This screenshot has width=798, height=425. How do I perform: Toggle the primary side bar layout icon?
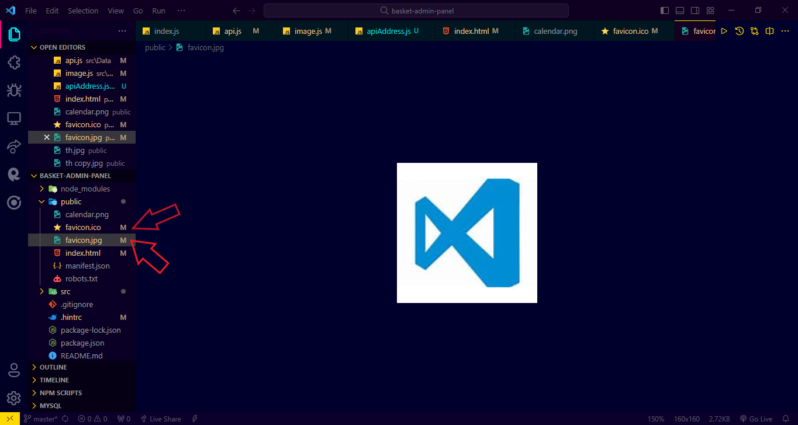[665, 11]
